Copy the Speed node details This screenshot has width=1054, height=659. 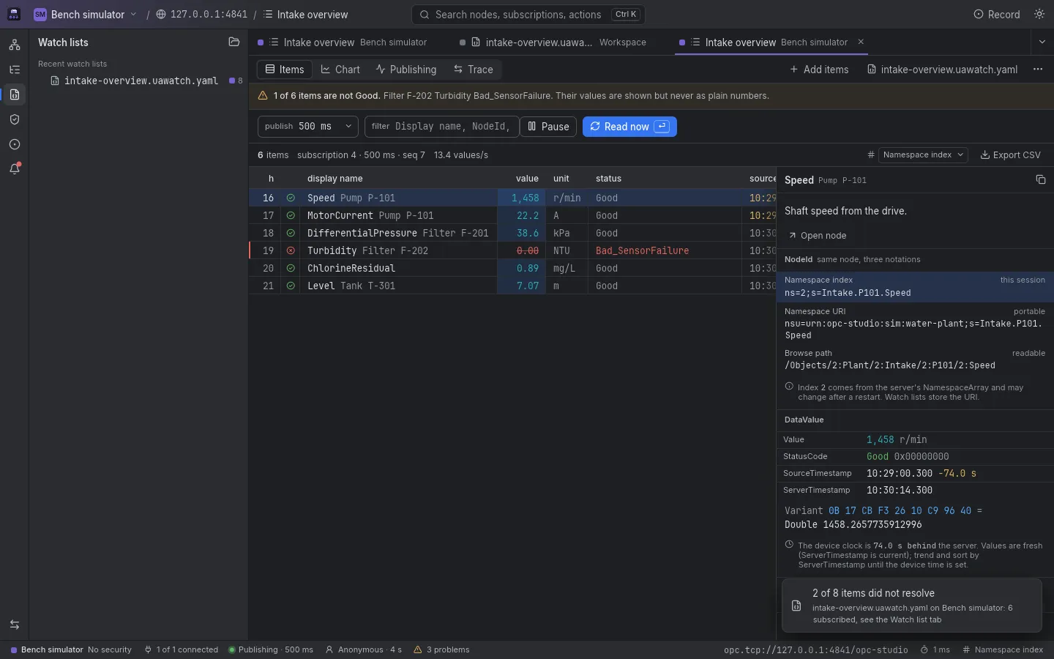pos(1041,180)
